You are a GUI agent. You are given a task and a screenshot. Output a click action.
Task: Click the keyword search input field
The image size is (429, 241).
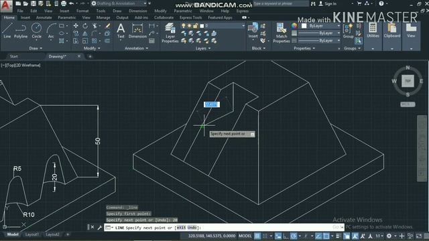(281, 3)
